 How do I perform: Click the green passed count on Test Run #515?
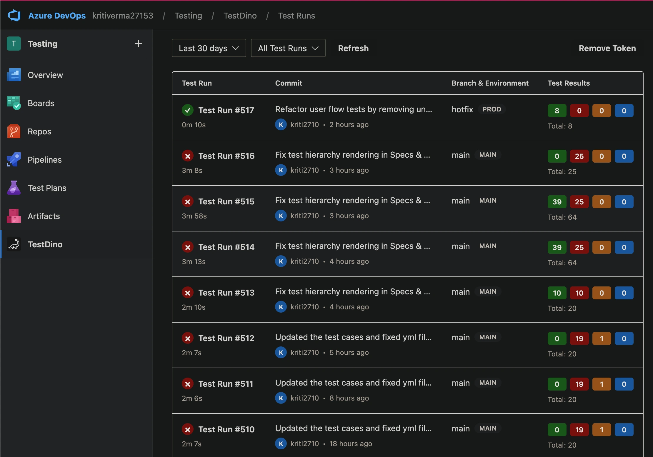tap(557, 201)
